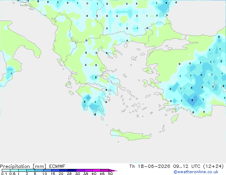The width and height of the screenshot is (226, 175).
Task: Select the 2–5 mm legend color swatch
Action: (31, 170)
